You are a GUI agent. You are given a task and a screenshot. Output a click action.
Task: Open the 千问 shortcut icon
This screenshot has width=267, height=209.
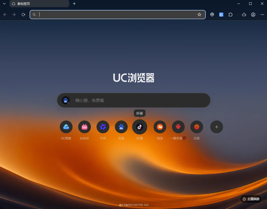(x=103, y=127)
